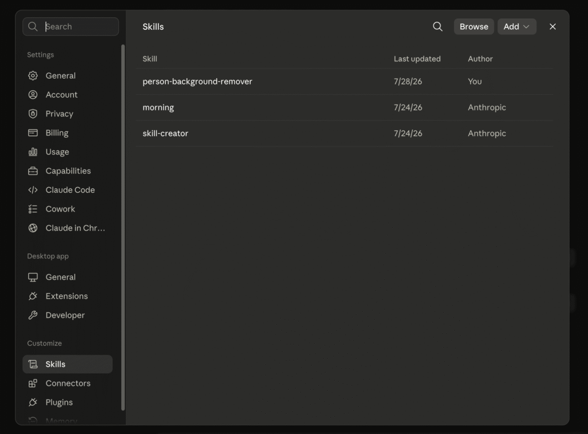
Task: Click the Claude Code brackets icon
Action: tap(33, 190)
